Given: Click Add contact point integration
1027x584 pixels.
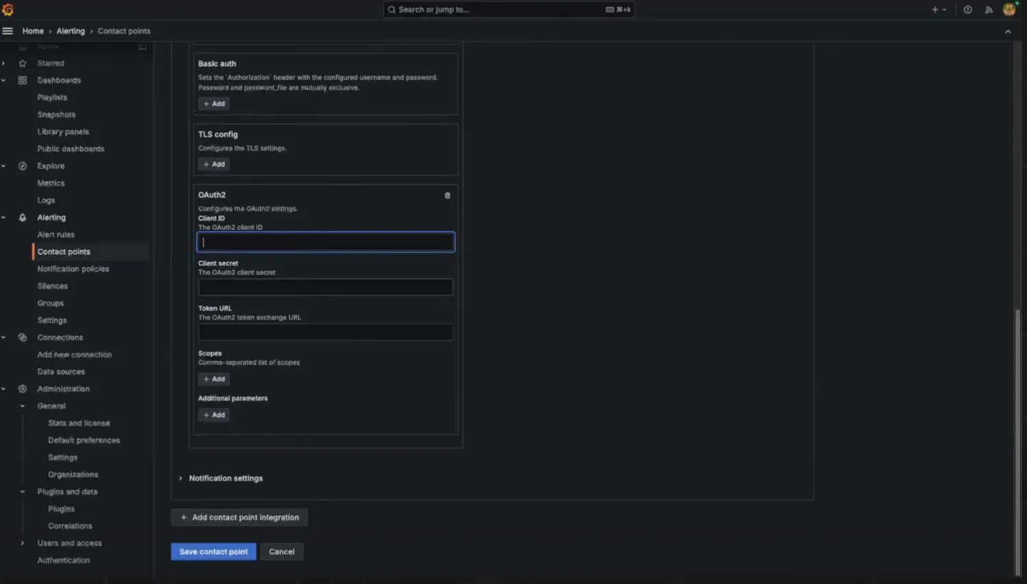Looking at the screenshot, I should click(x=239, y=518).
